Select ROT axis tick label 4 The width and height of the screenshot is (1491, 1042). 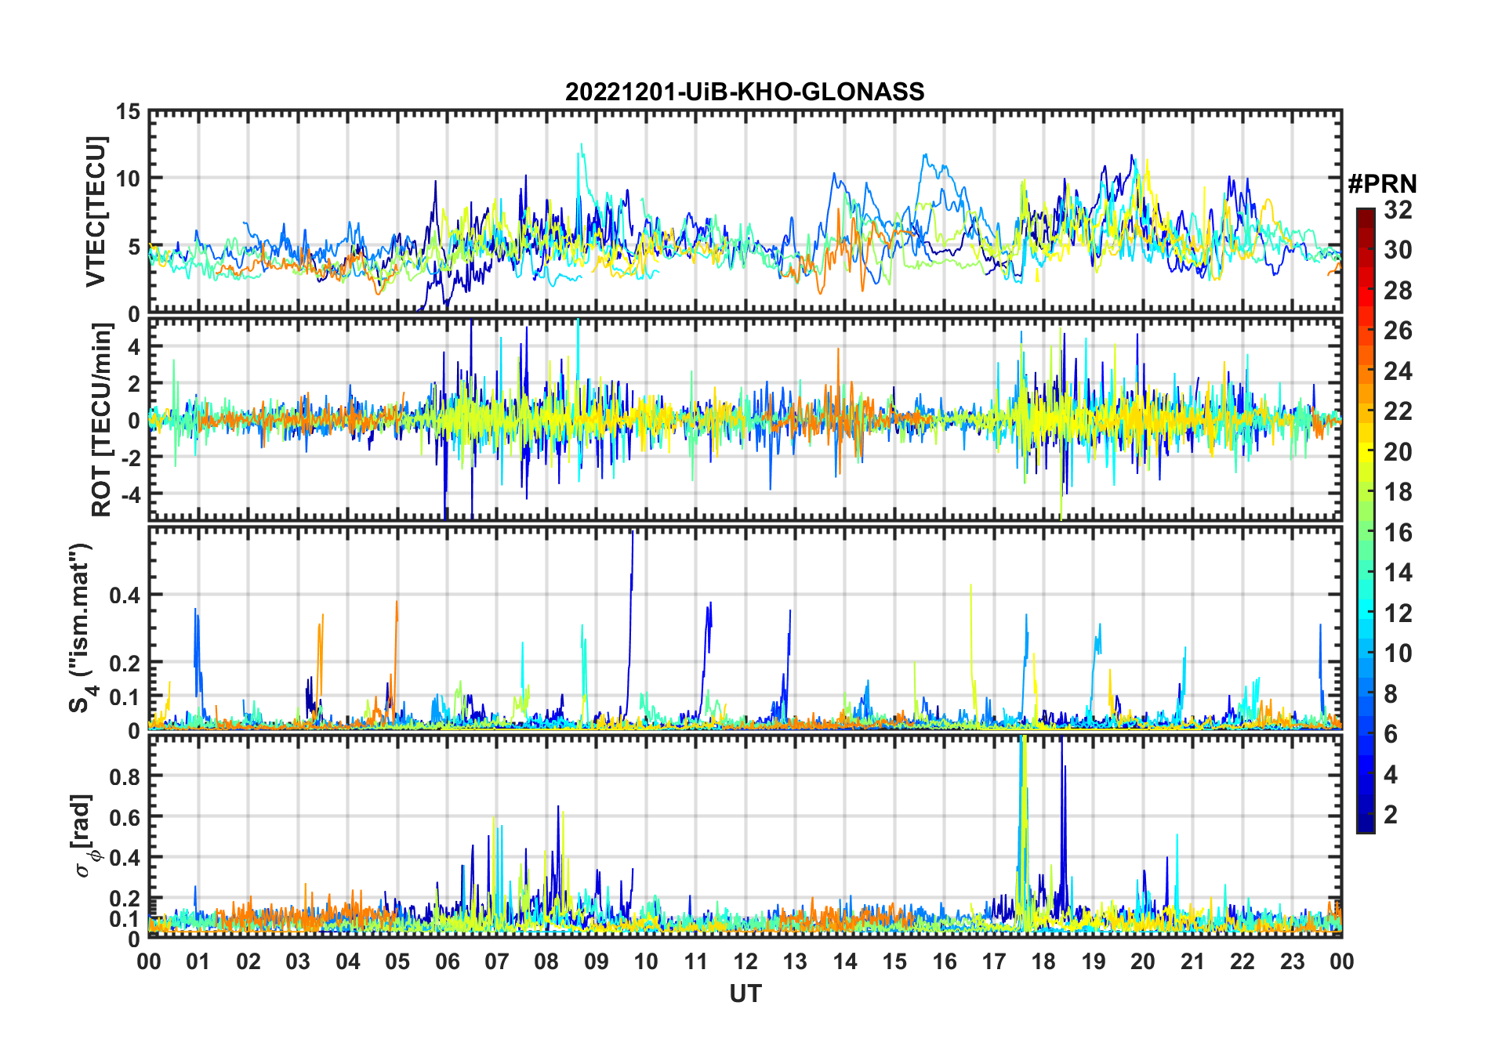[x=134, y=347]
